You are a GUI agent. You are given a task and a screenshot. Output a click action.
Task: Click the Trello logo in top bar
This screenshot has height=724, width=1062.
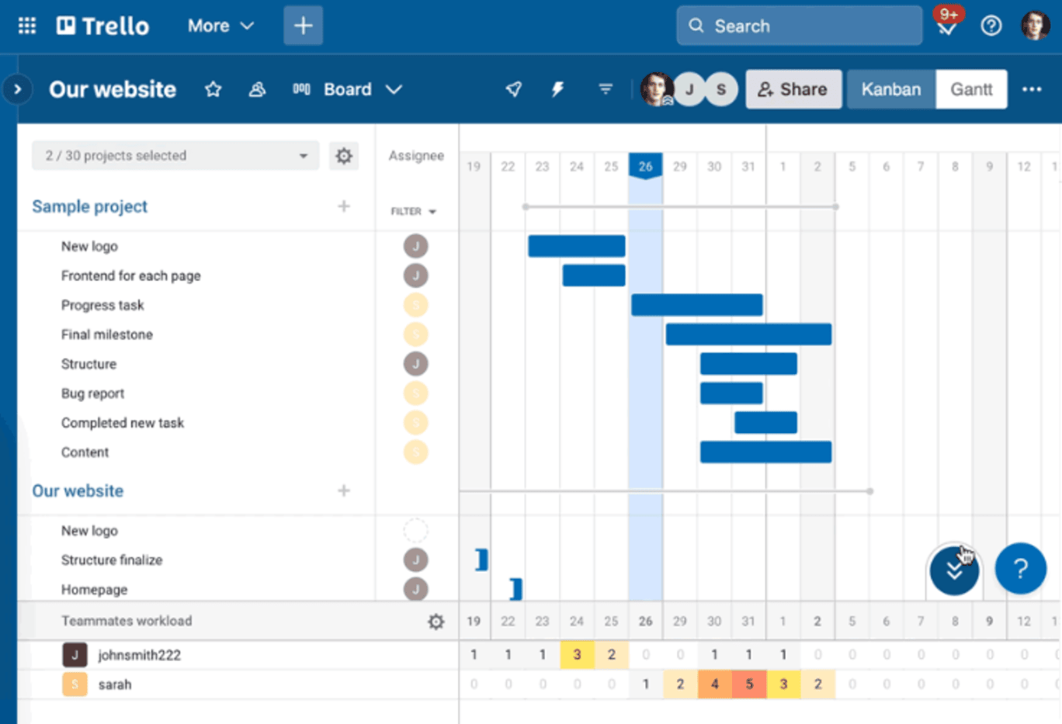[102, 25]
